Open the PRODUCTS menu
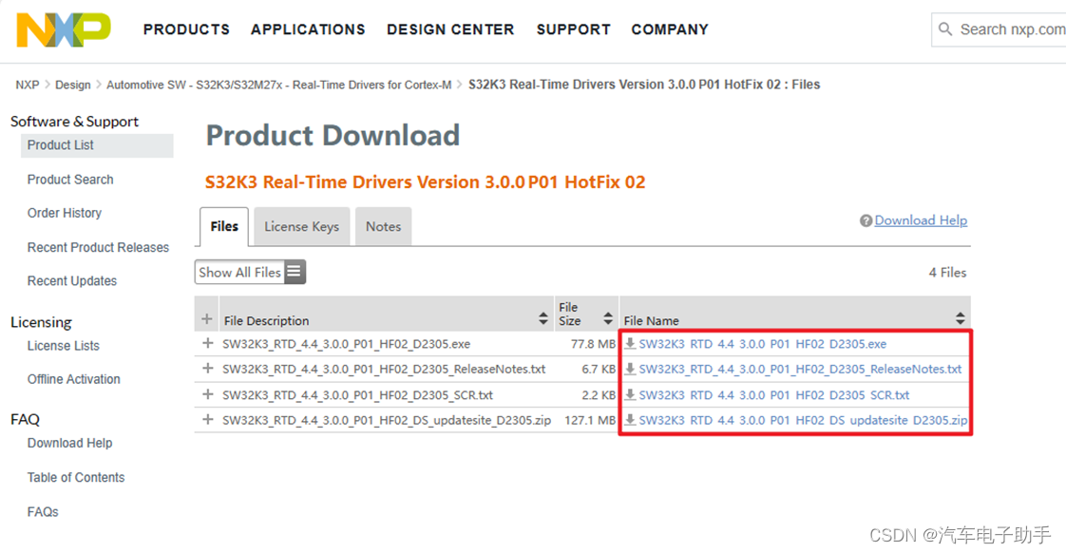1066x553 pixels. pyautogui.click(x=186, y=29)
